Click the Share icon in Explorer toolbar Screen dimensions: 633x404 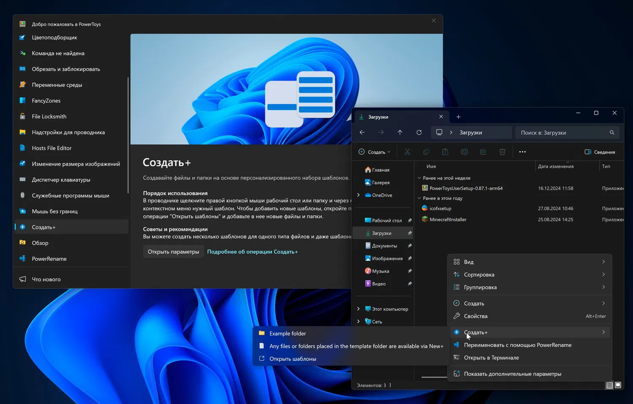pyautogui.click(x=483, y=152)
